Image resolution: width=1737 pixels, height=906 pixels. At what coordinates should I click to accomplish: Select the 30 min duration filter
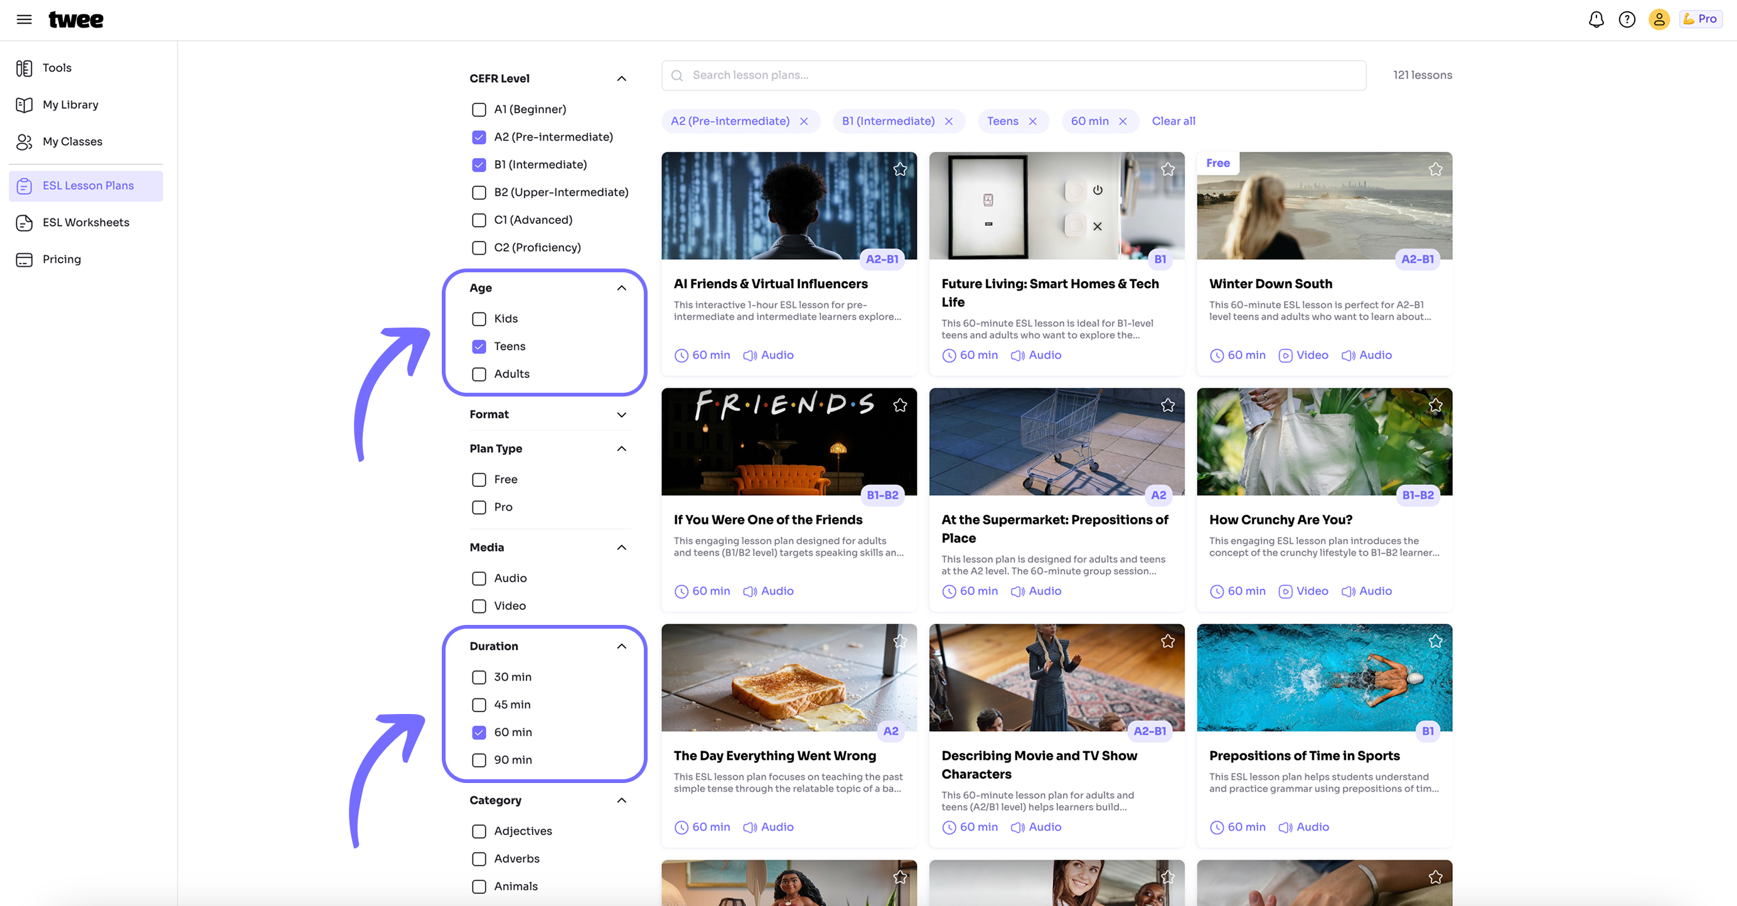pyautogui.click(x=479, y=677)
